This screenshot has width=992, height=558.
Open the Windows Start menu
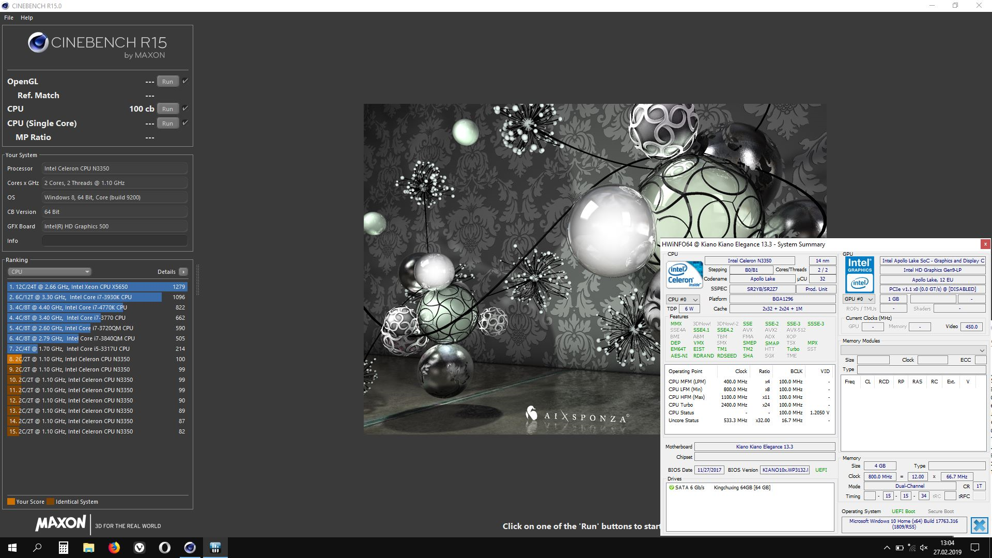click(x=12, y=548)
